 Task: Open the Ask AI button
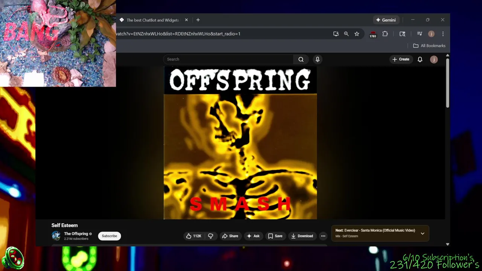tap(253, 236)
